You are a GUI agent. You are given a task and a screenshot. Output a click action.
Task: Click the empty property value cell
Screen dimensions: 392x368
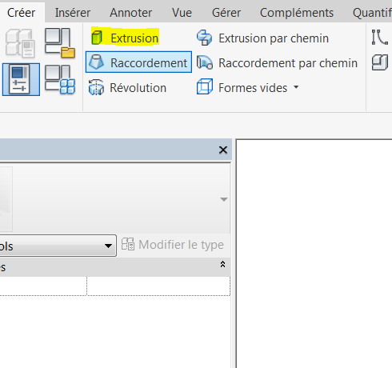(x=158, y=286)
